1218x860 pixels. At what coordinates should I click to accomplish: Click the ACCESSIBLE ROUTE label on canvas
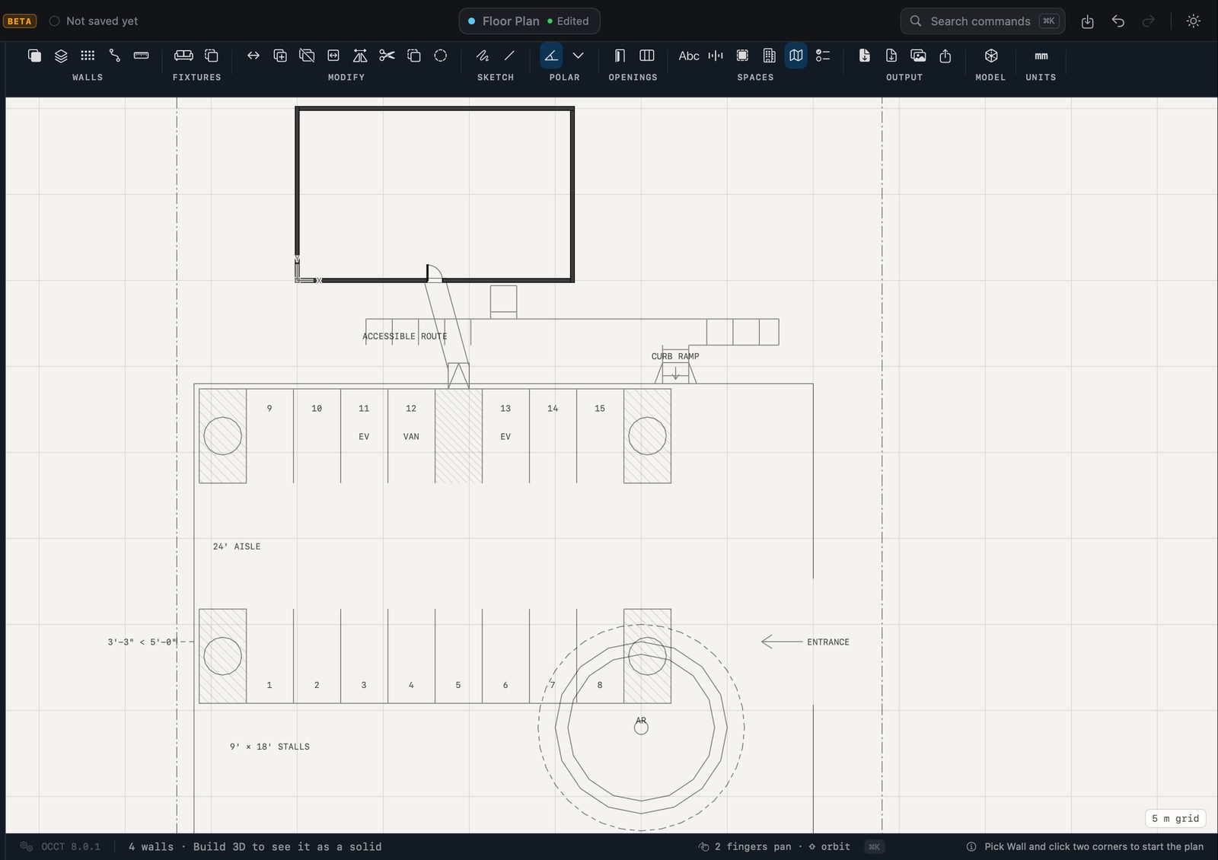pyautogui.click(x=405, y=336)
